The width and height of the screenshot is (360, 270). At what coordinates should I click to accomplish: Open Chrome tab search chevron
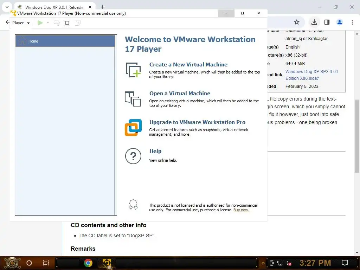[7, 7]
